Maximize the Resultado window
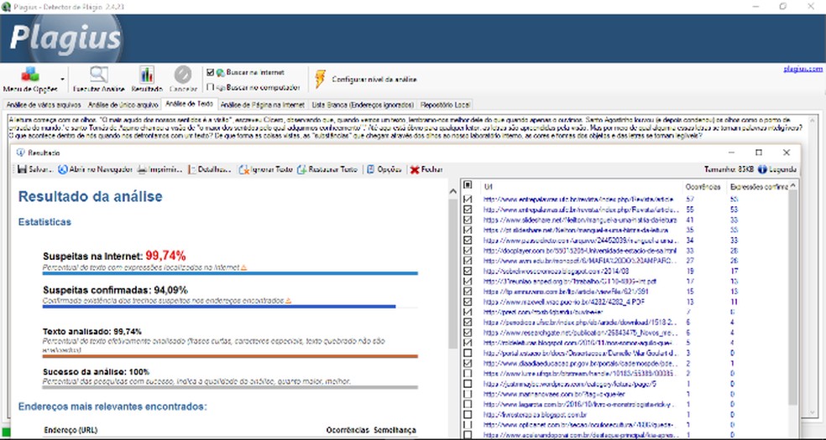 759,153
